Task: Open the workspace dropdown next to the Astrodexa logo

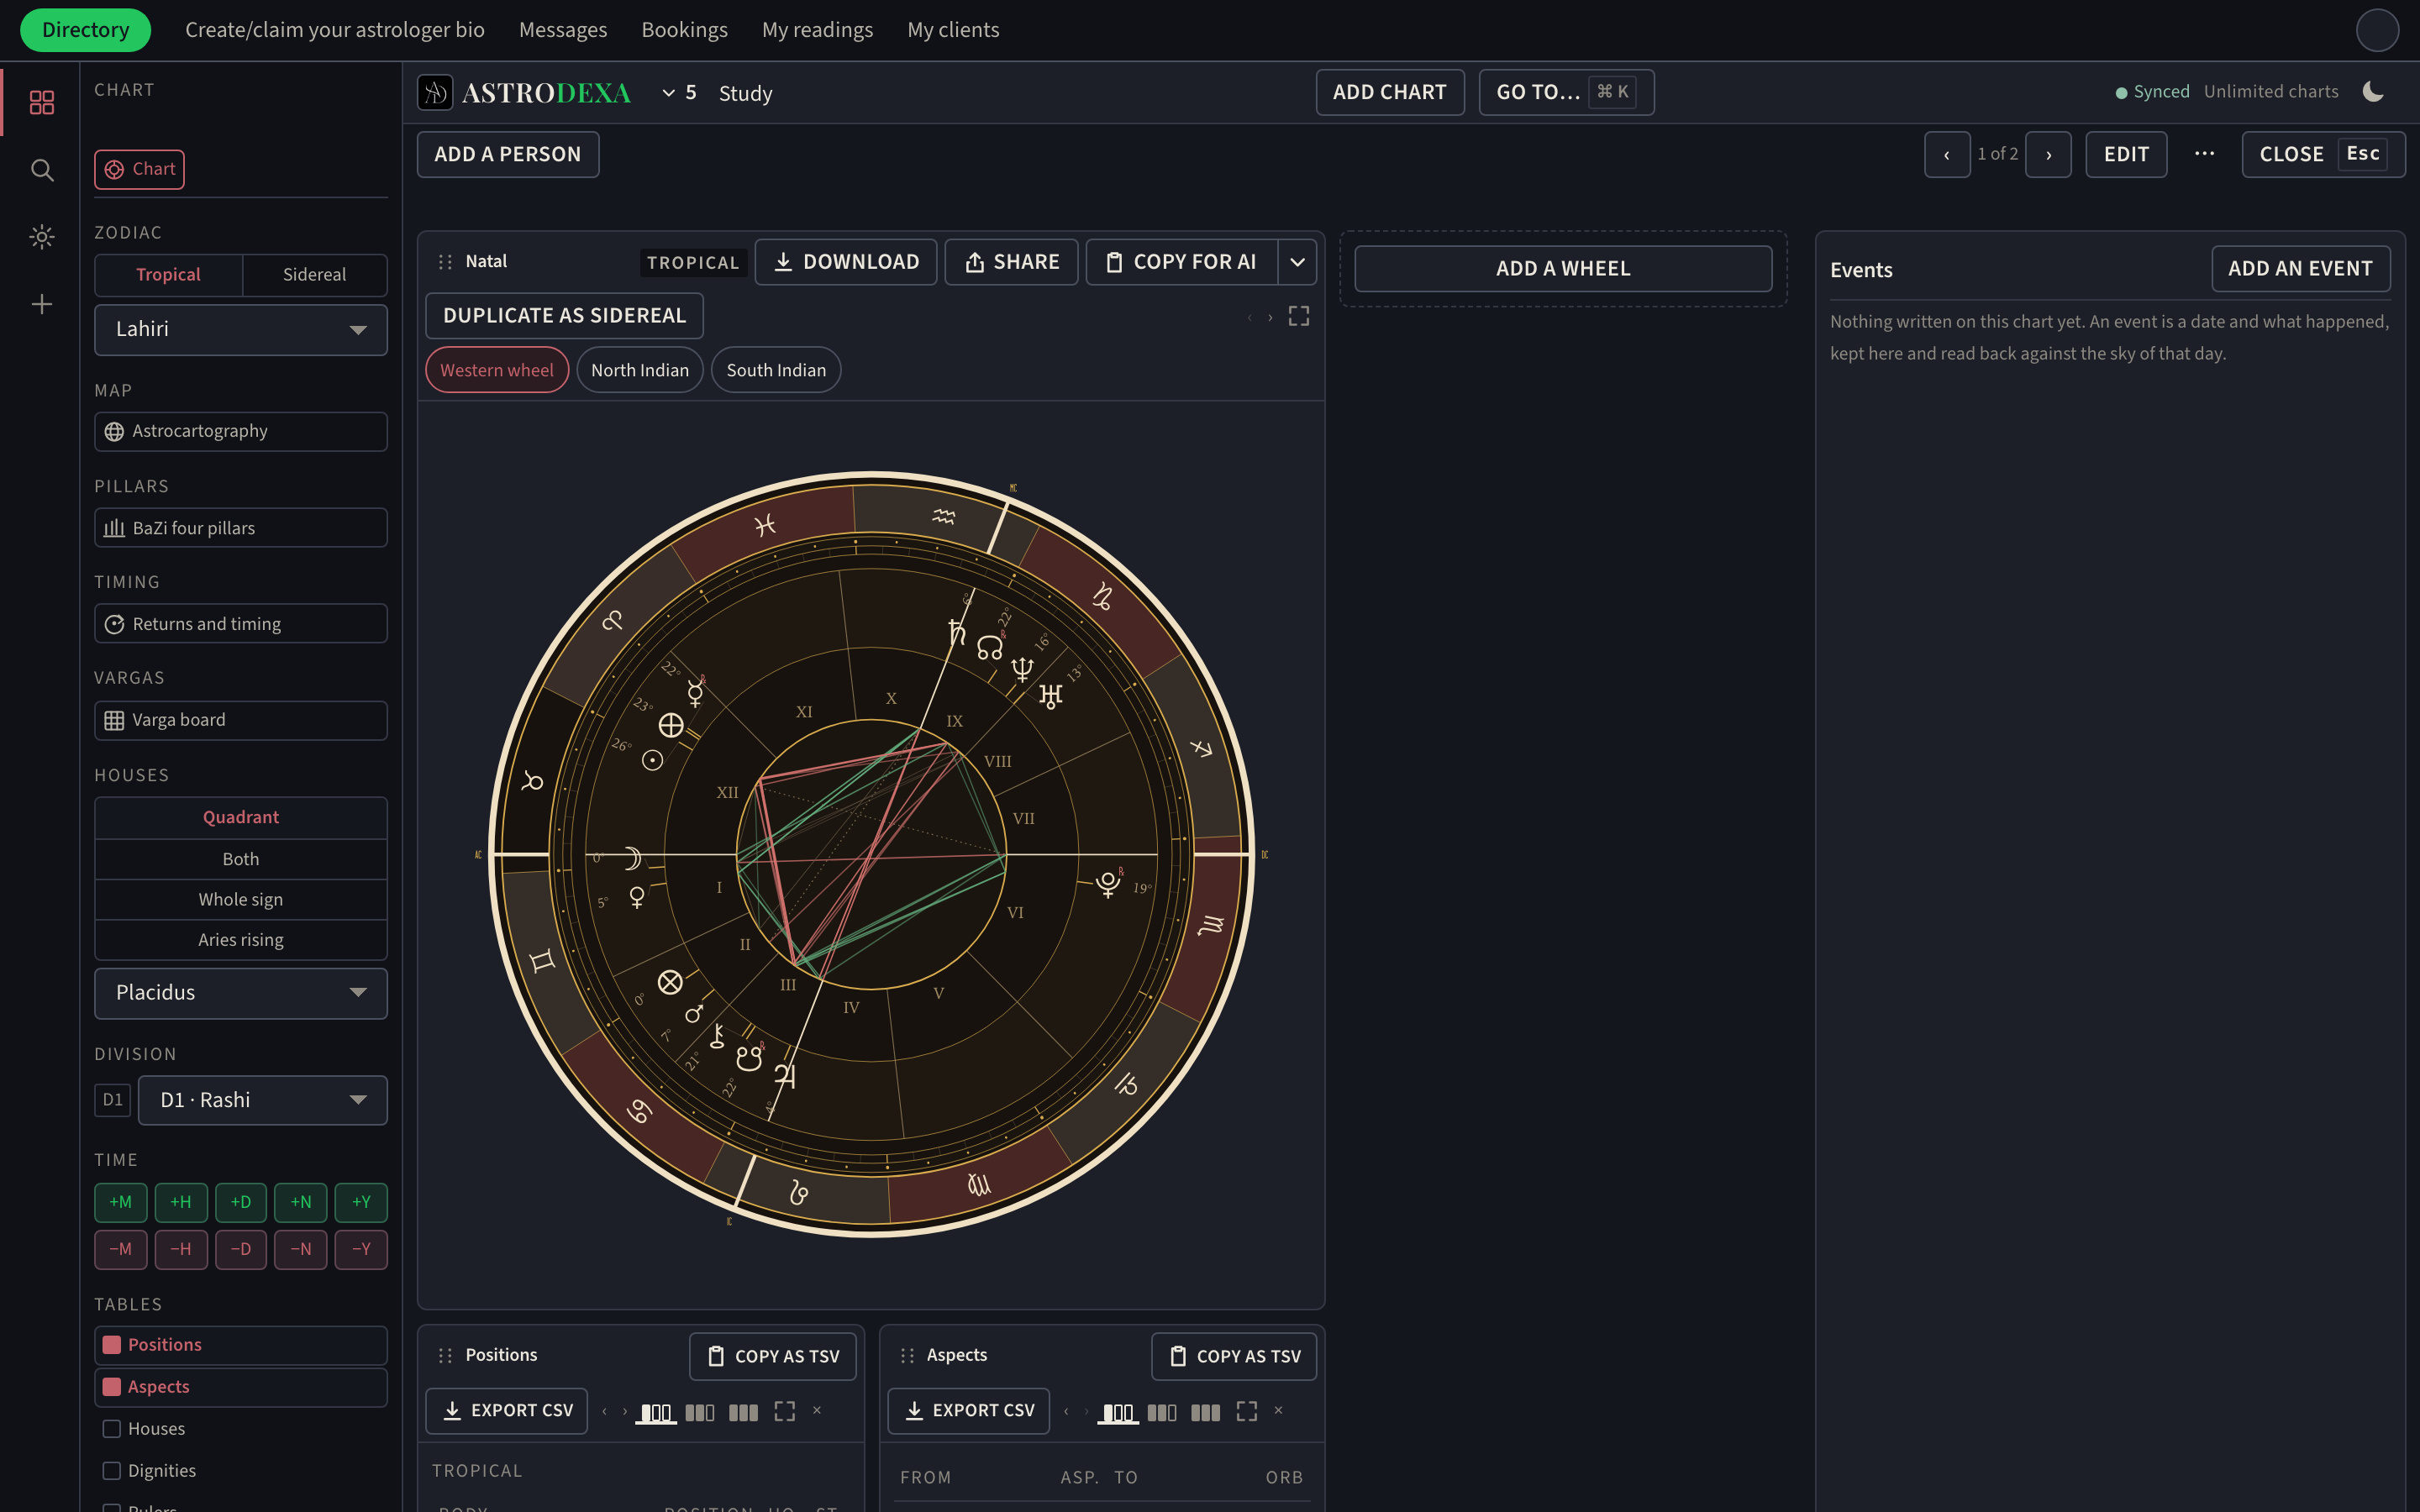Action: pyautogui.click(x=679, y=93)
